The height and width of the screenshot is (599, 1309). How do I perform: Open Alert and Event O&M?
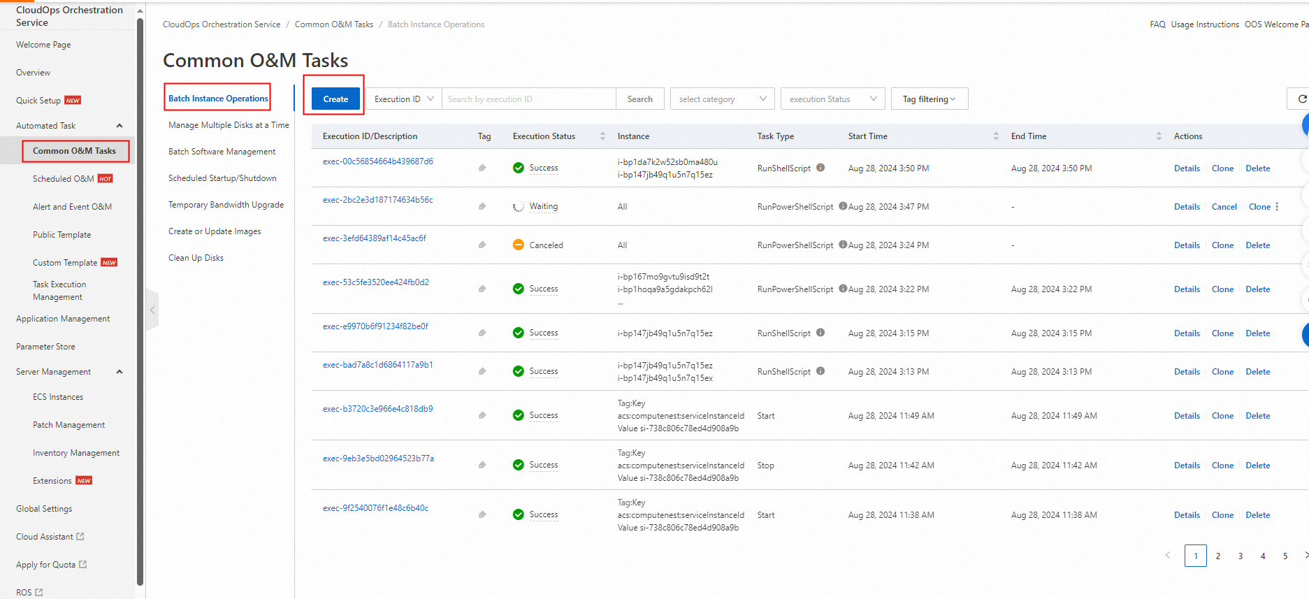(72, 207)
